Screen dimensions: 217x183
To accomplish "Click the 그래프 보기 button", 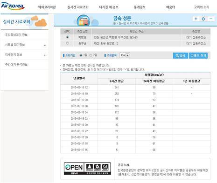I will [198, 55].
